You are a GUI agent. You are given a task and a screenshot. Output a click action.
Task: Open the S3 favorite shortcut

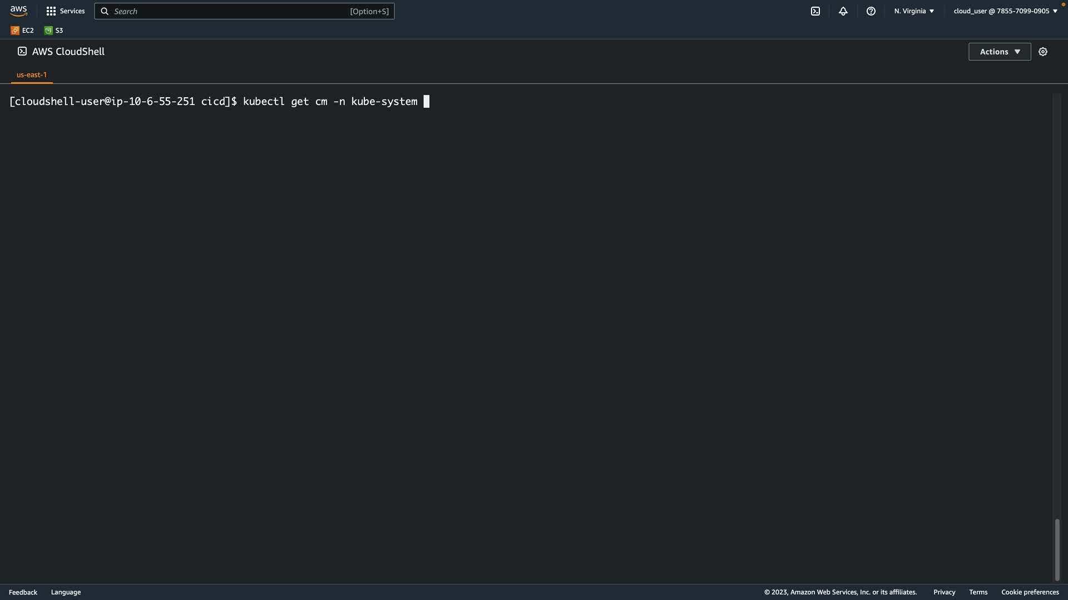(54, 31)
